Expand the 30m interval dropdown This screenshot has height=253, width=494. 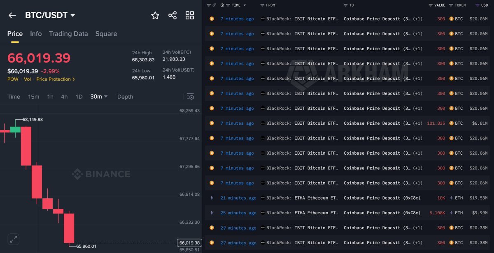(x=106, y=97)
